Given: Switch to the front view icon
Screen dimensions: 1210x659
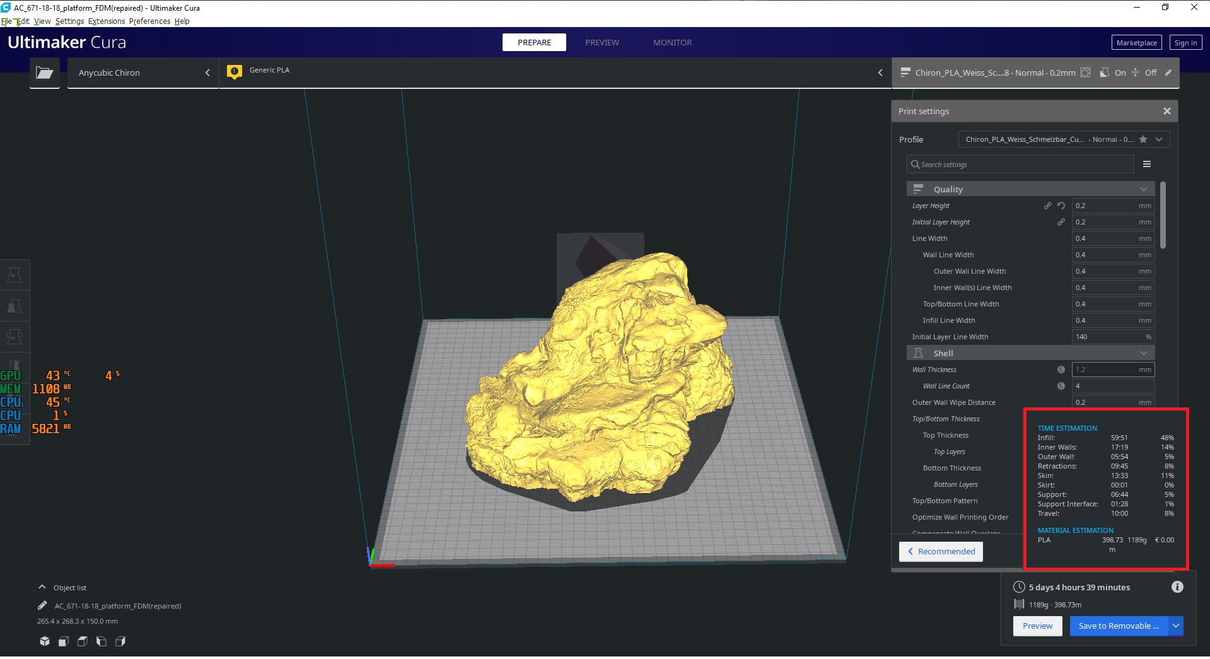Looking at the screenshot, I should (x=64, y=641).
